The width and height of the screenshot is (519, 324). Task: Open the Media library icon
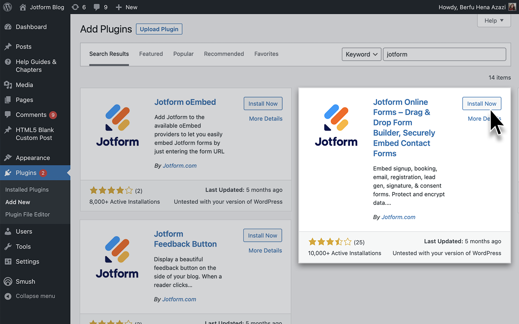click(x=9, y=85)
